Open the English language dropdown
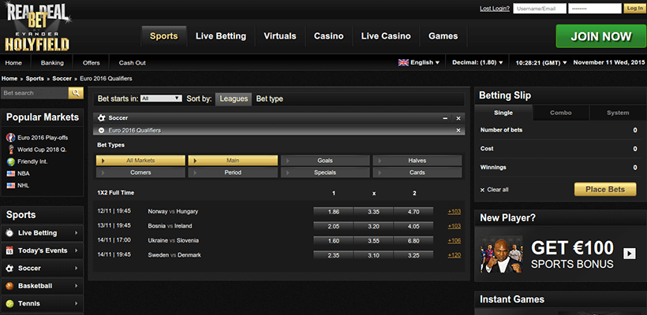Screen dimensions: 647x315 [x=419, y=62]
